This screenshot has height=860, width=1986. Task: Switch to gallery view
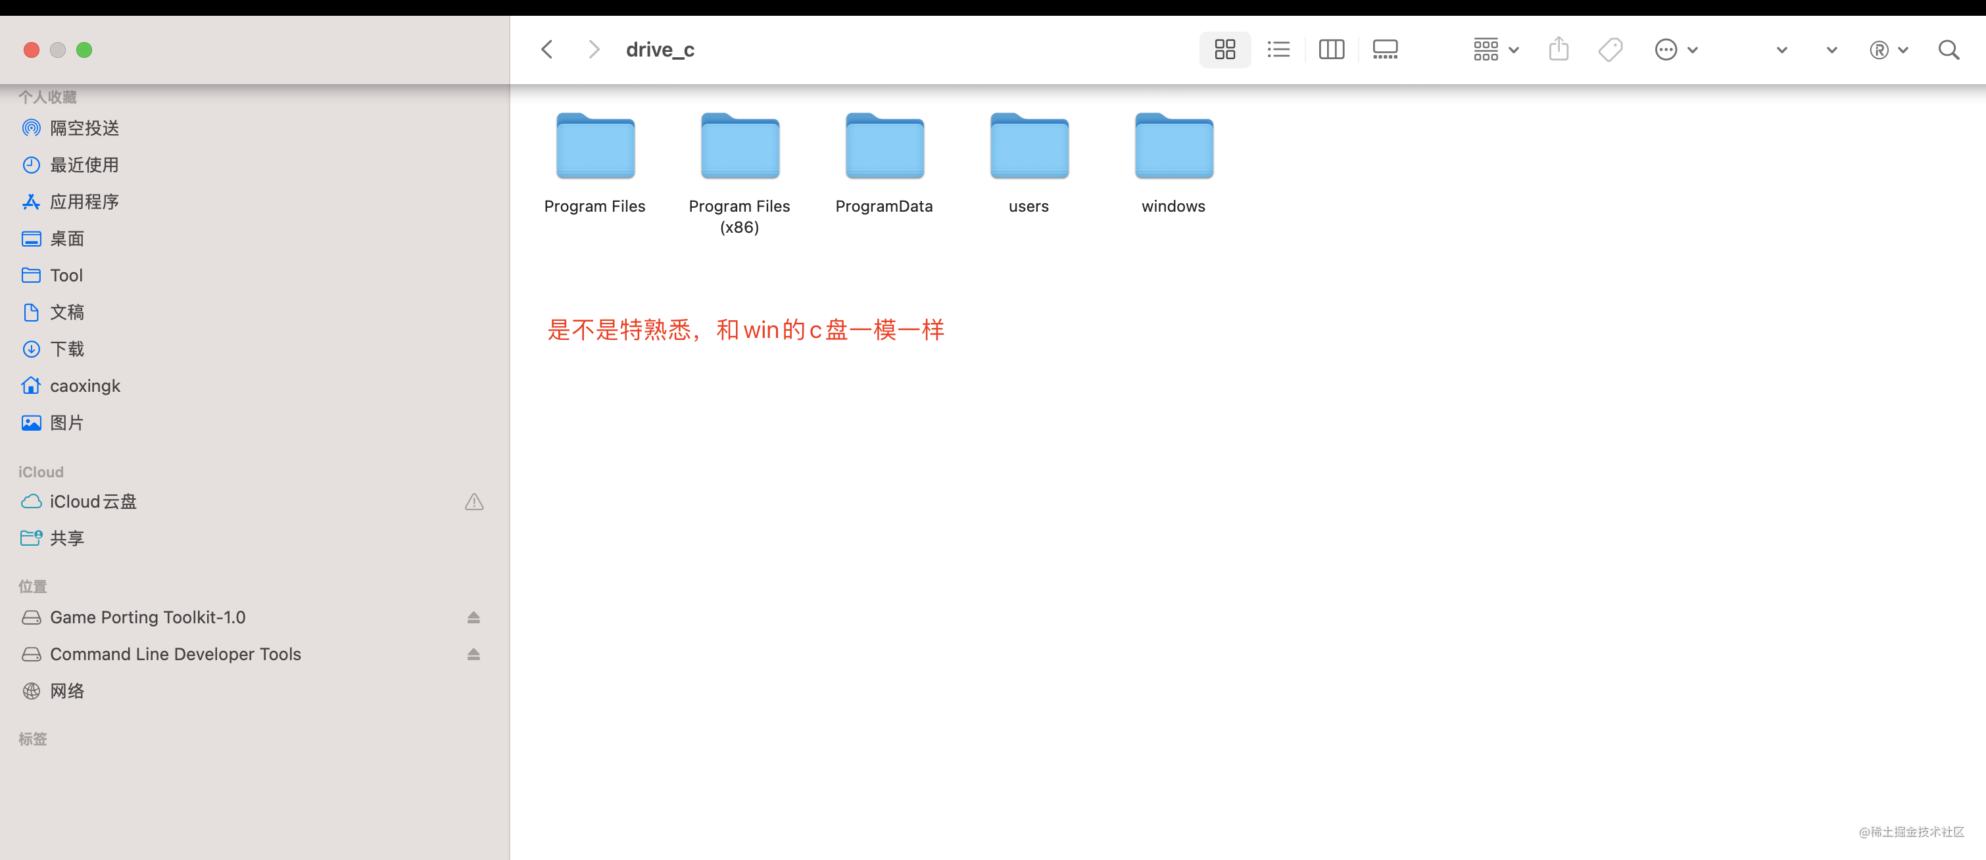click(x=1385, y=50)
